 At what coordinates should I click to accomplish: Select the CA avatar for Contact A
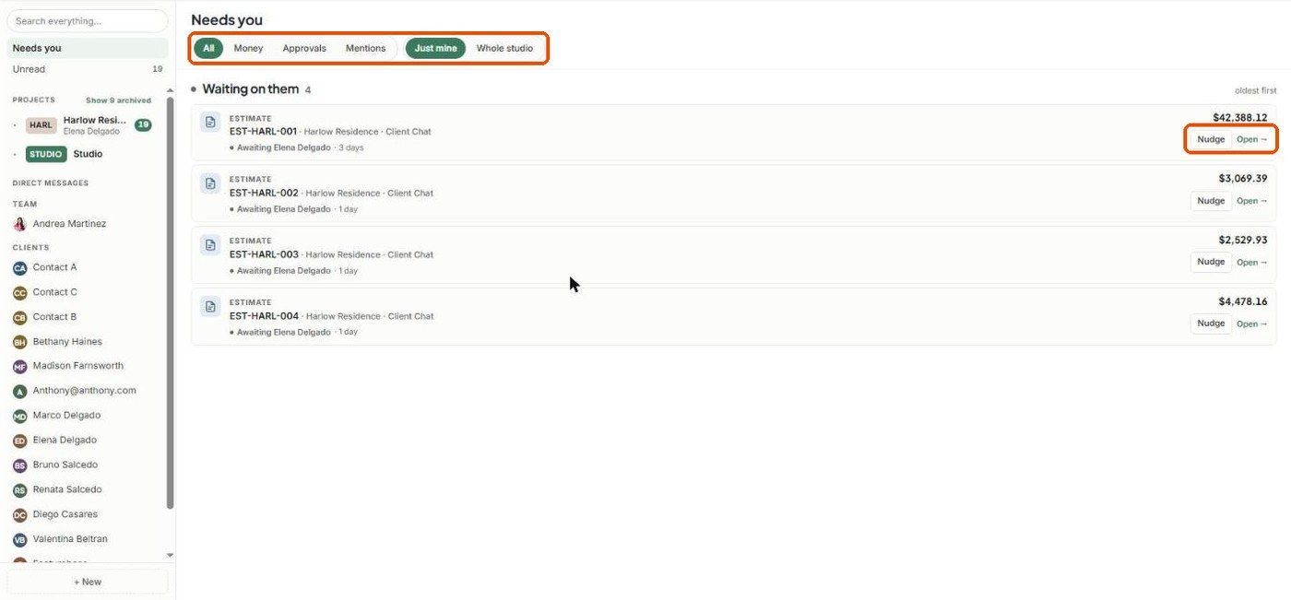pos(19,268)
